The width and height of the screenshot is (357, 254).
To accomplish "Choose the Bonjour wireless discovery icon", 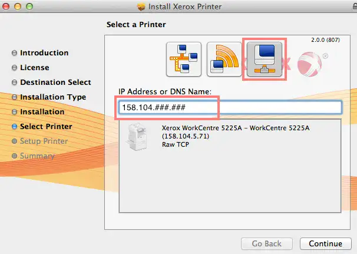I will click(x=224, y=60).
